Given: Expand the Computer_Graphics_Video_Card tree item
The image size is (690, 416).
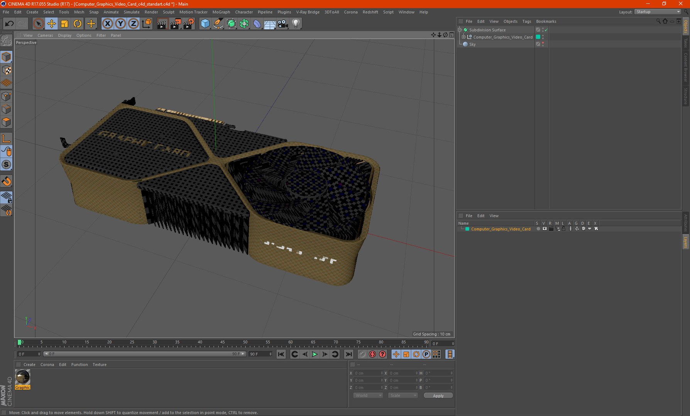Looking at the screenshot, I should tap(464, 37).
